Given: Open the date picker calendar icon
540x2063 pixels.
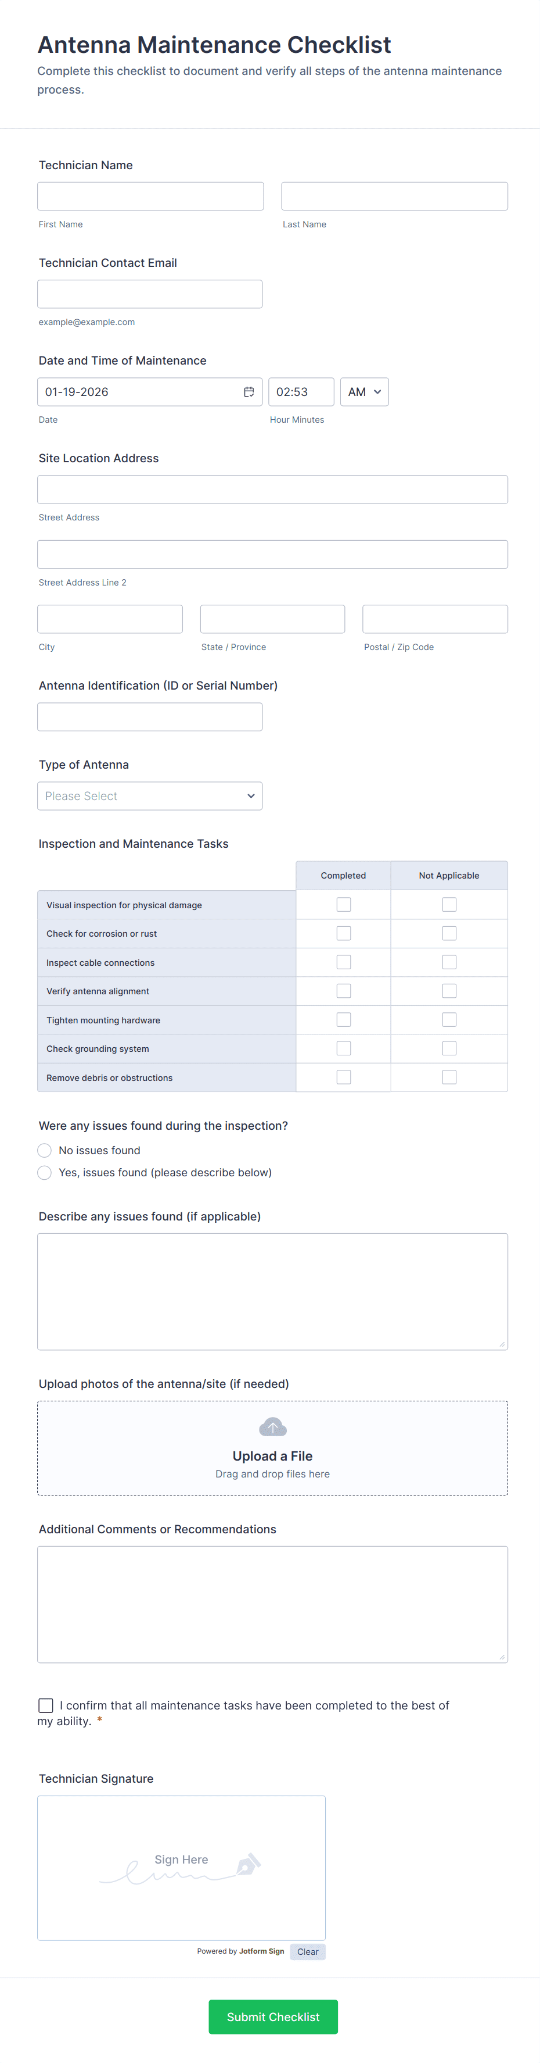Looking at the screenshot, I should coord(249,392).
